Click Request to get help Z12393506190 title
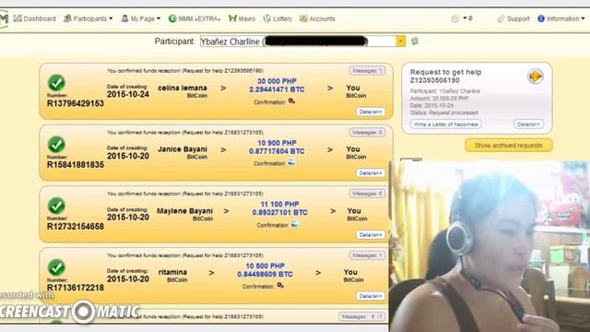Screen dimensions: 590x332 tap(445, 76)
